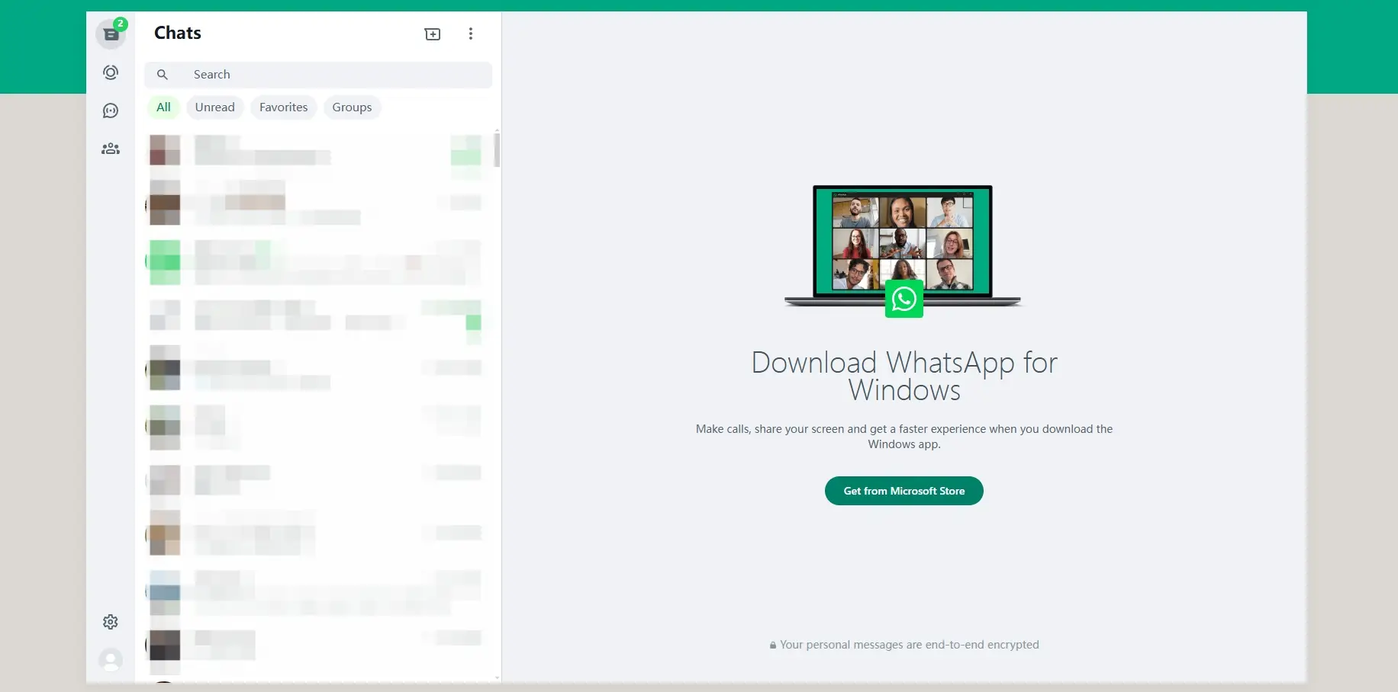Filter chats by Unread
The width and height of the screenshot is (1398, 692).
215,107
